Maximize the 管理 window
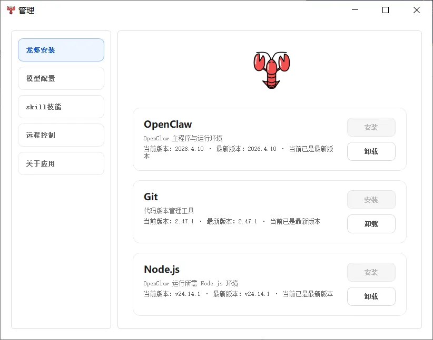This screenshot has width=433, height=340. tap(386, 10)
